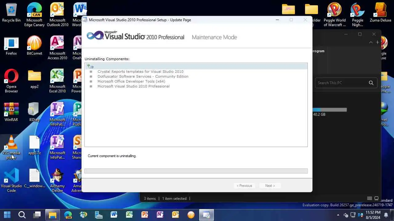Viewport: 394px width, 221px height.
Task: Click the '1 item selected' status in Explorer
Action: (x=174, y=199)
